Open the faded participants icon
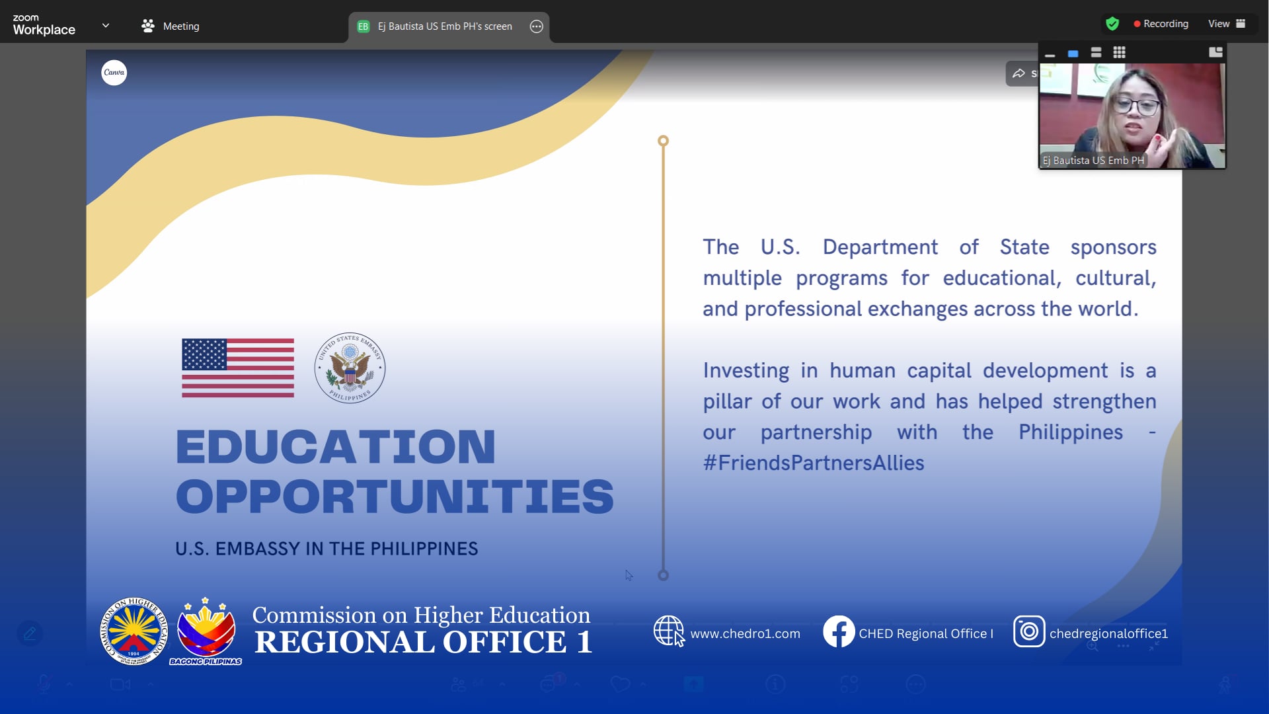This screenshot has height=714, width=1269. (x=458, y=684)
